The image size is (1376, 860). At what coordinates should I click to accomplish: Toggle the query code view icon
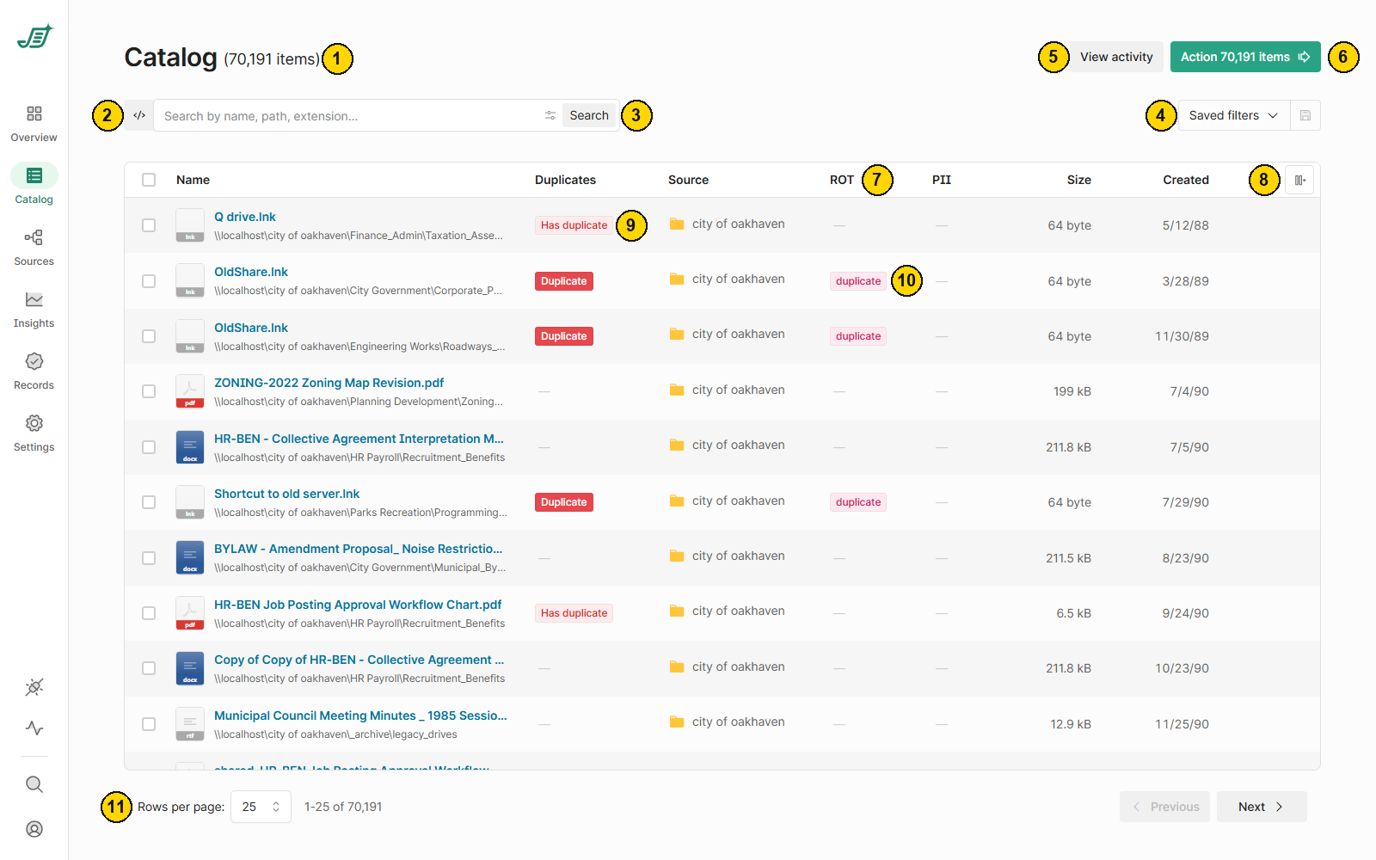[139, 115]
